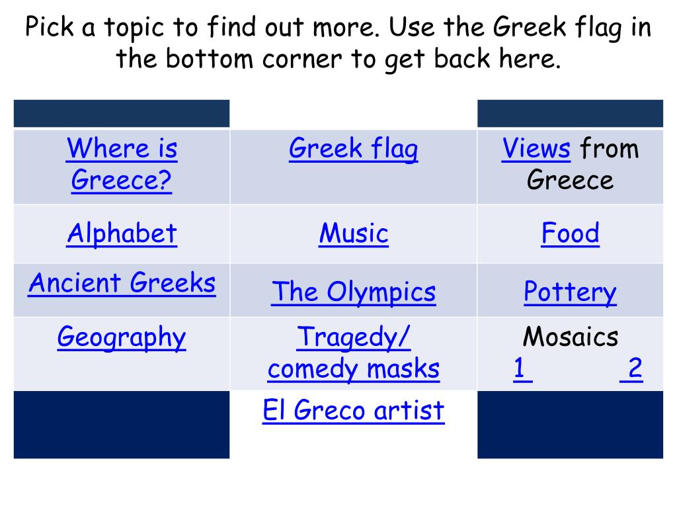Viewport: 677px width, 508px height.
Task: Click the El Greco artist link
Action: click(x=354, y=410)
